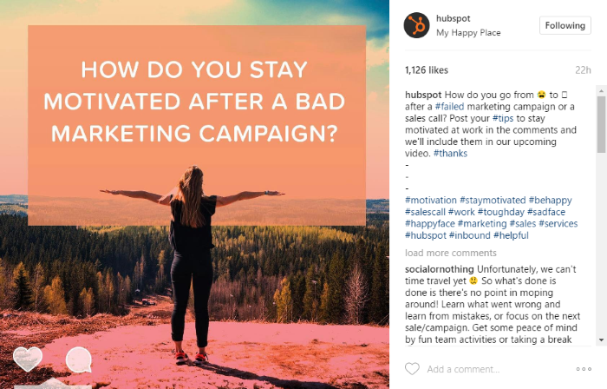View the 1,126 likes list

(x=424, y=70)
